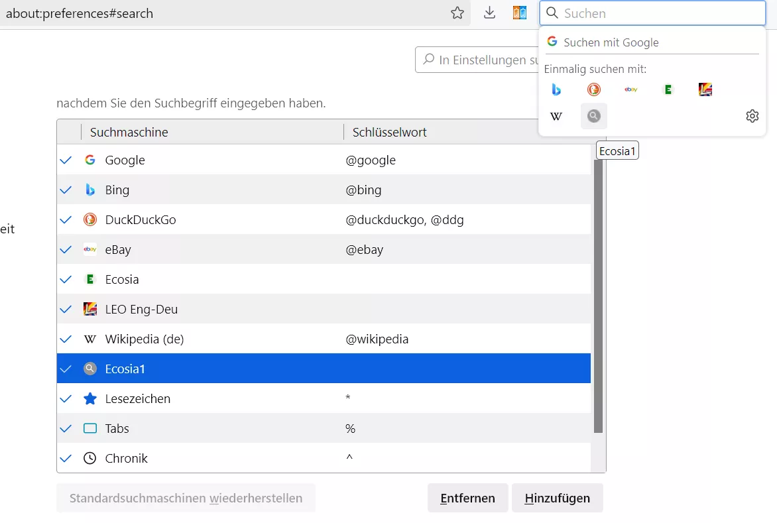Select the Suchen mit Google suggestion
The image size is (777, 523).
pos(652,42)
